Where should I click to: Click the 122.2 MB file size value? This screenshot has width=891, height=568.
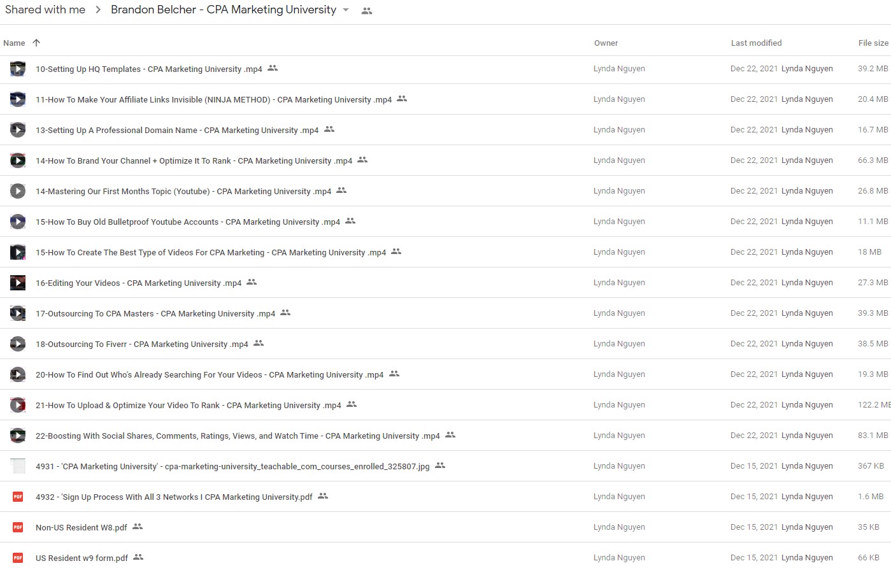tap(874, 405)
